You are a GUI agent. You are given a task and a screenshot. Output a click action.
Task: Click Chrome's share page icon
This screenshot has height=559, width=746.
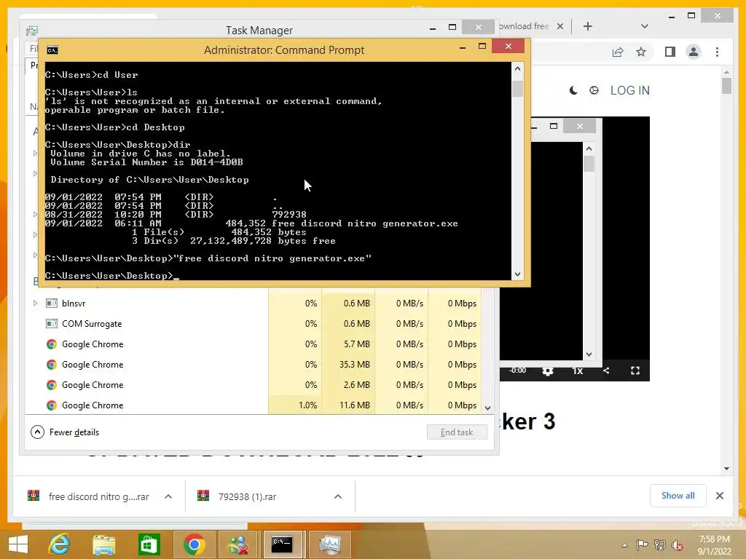tap(618, 52)
